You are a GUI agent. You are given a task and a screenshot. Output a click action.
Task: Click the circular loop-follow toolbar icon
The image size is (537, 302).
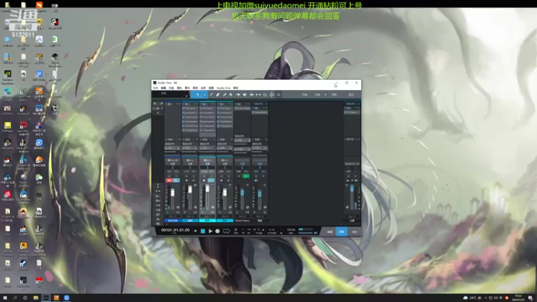[264, 95]
